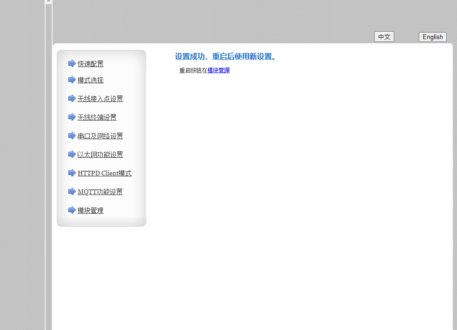
Task: Click the arrow icon beside 模式选择
Action: 72,80
